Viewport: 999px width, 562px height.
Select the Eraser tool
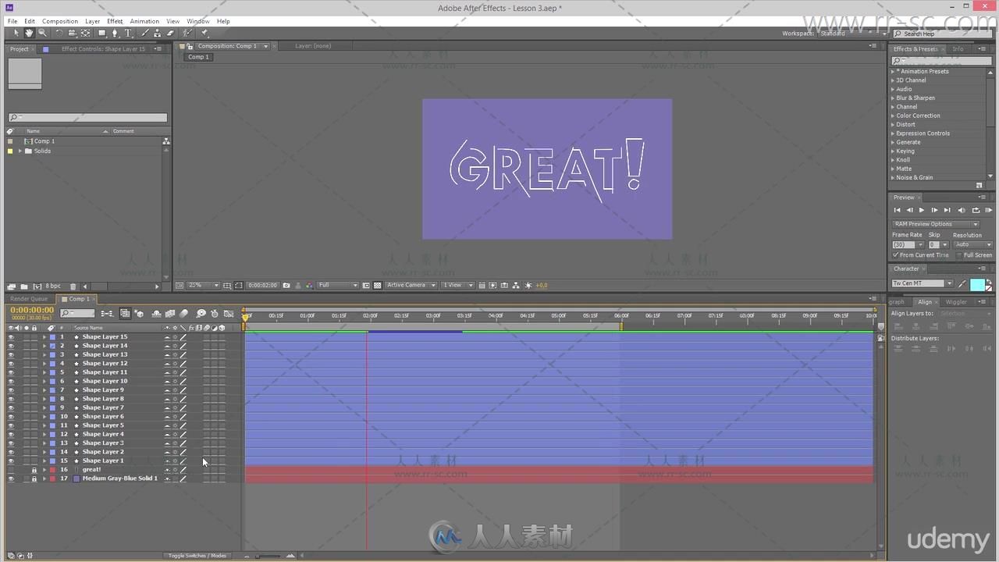170,33
